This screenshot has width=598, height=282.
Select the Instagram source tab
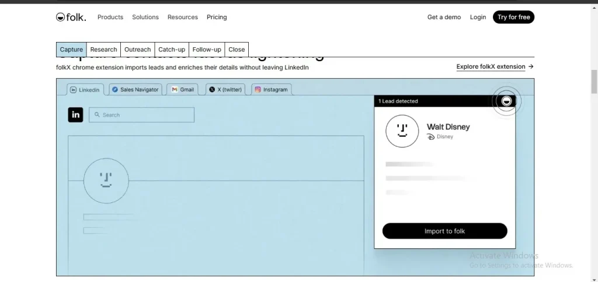[272, 89]
